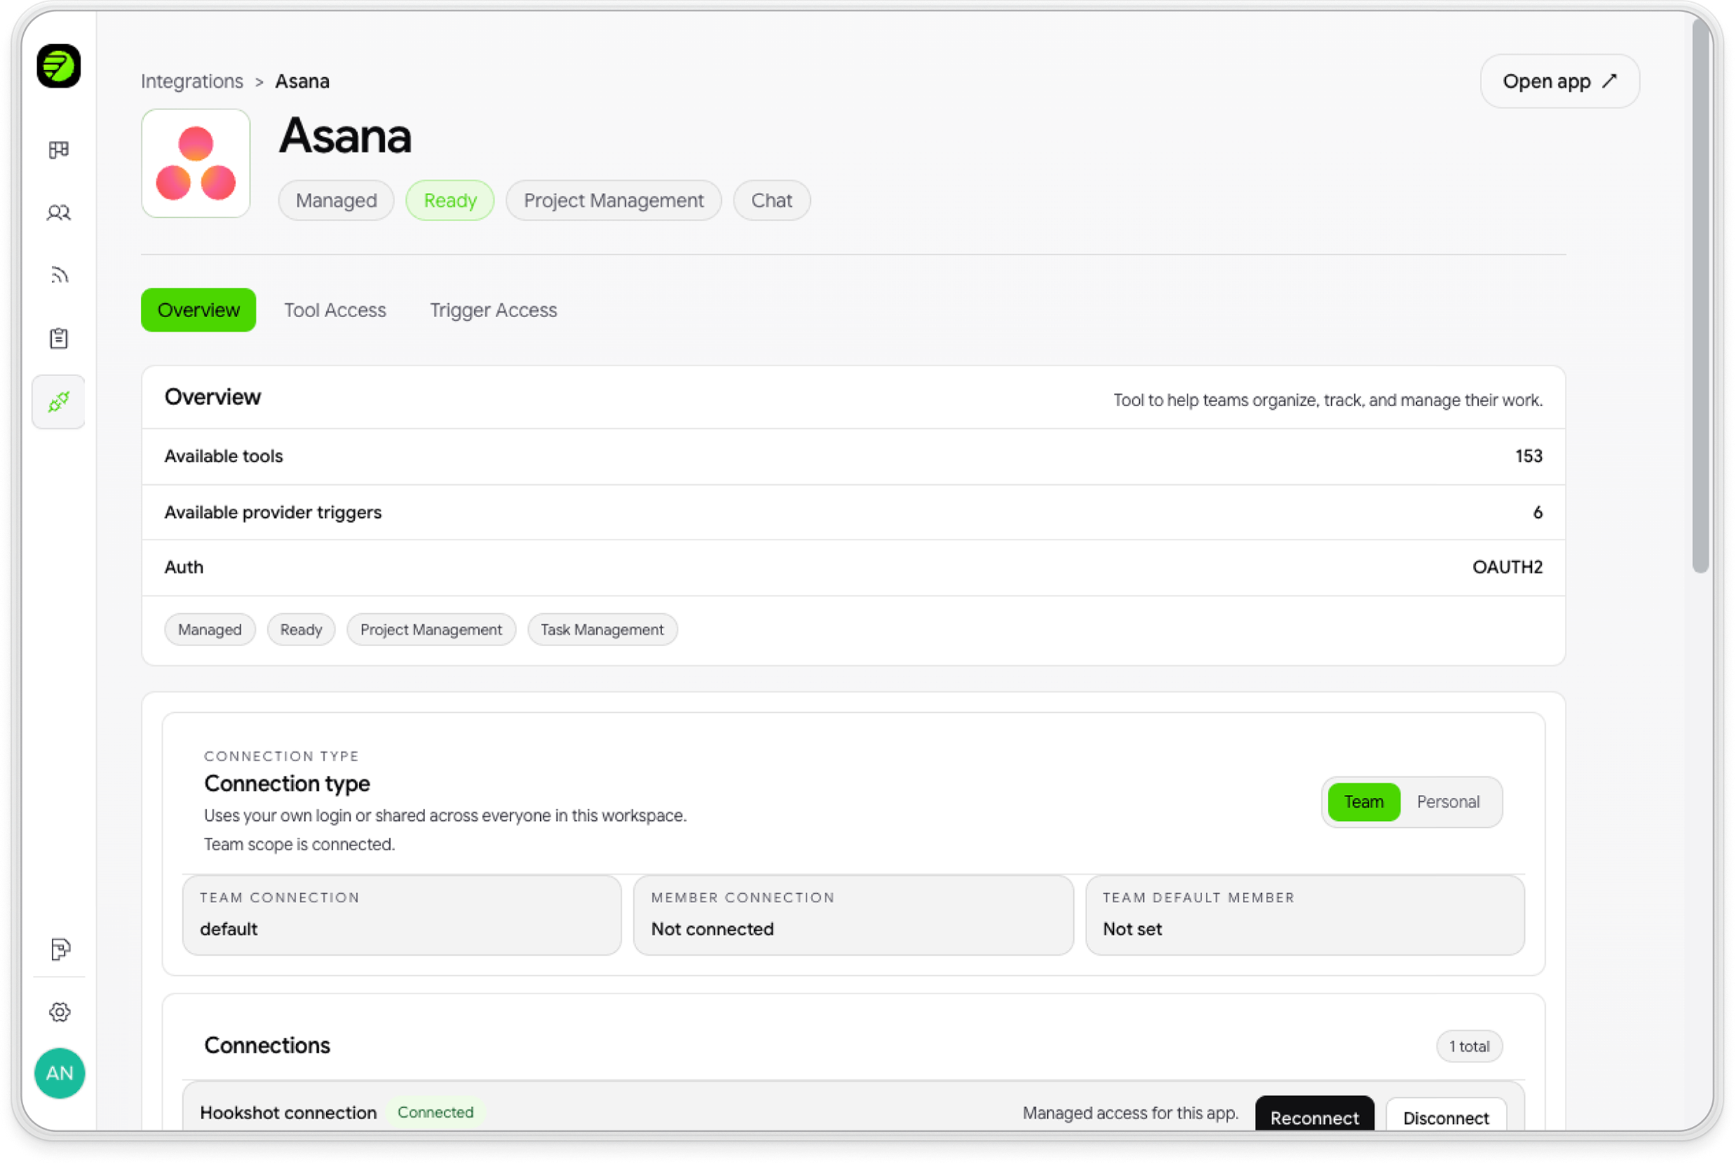This screenshot has height=1164, width=1736.
Task: Go back to Integrations breadcrumb
Action: click(x=192, y=81)
